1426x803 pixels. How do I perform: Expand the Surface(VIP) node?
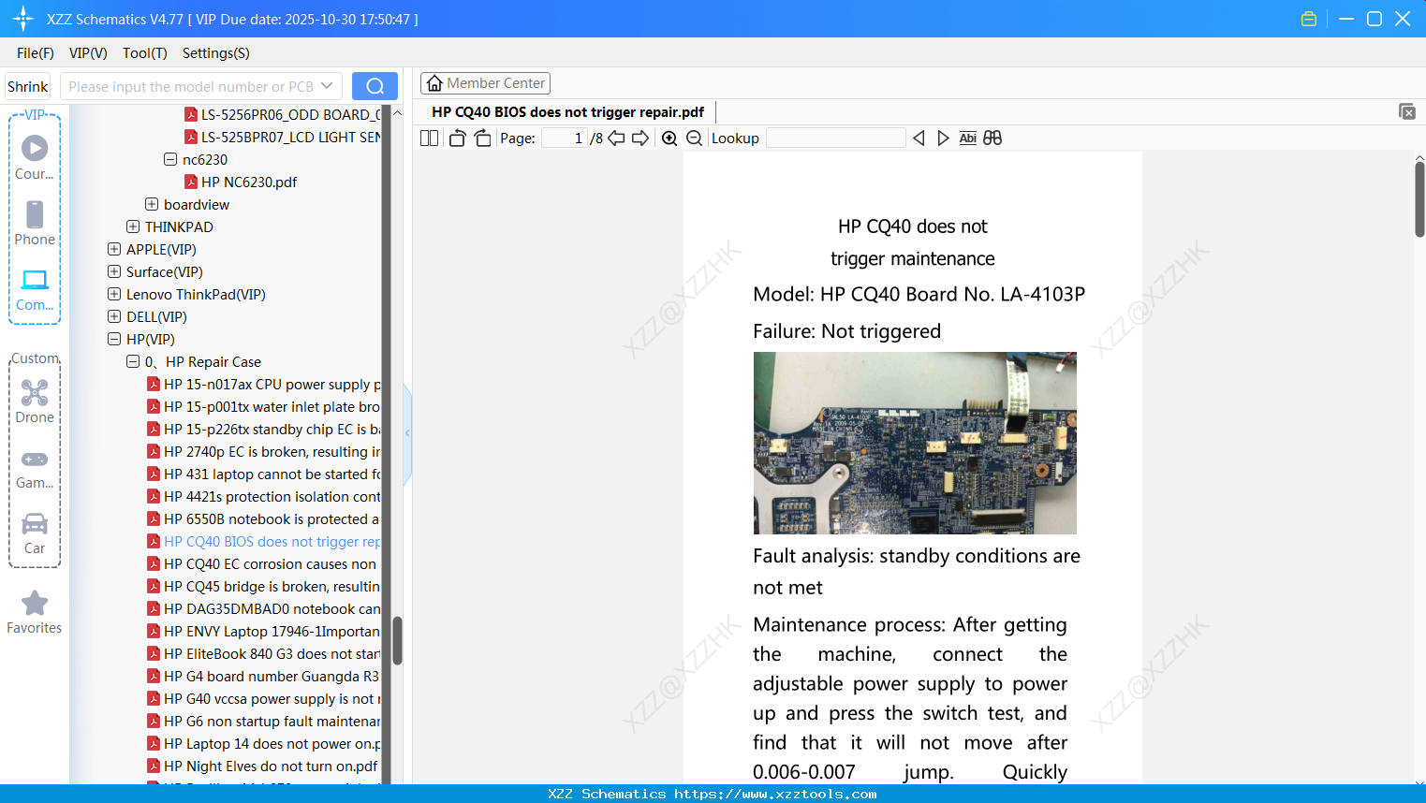tap(114, 272)
